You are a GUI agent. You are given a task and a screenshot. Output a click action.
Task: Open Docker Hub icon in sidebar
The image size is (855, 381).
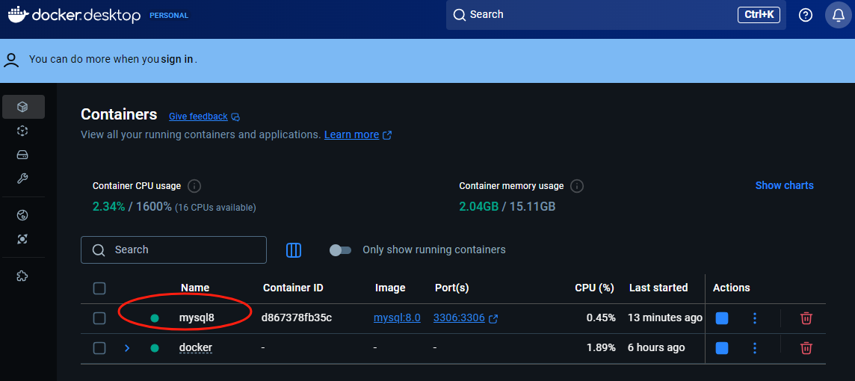click(x=22, y=215)
